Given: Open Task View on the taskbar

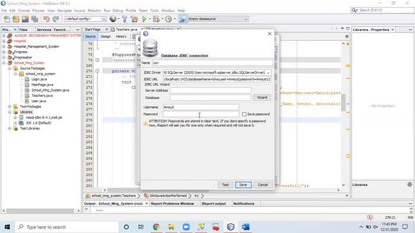Looking at the screenshot, I should (141, 227).
